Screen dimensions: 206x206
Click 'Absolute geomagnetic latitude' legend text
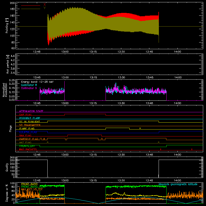(x=178, y=184)
